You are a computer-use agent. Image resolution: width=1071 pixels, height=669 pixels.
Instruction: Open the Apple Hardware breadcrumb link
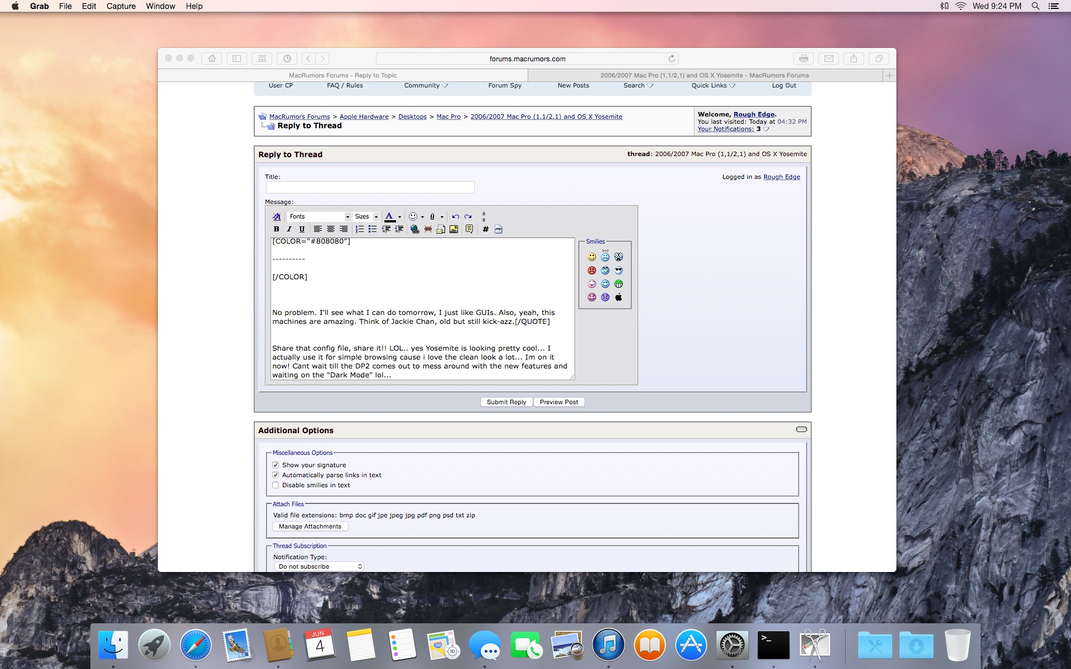point(364,117)
